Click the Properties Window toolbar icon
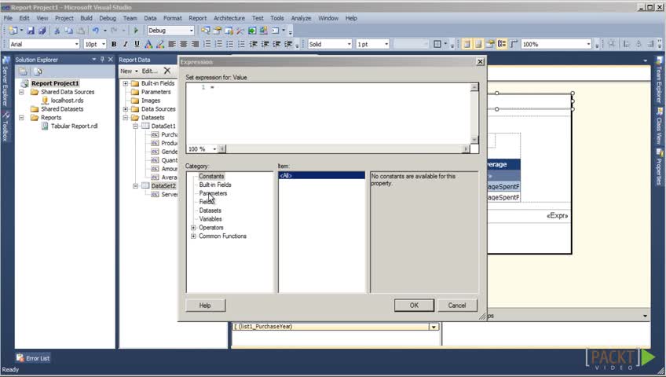666x377 pixels. pyautogui.click(x=218, y=31)
